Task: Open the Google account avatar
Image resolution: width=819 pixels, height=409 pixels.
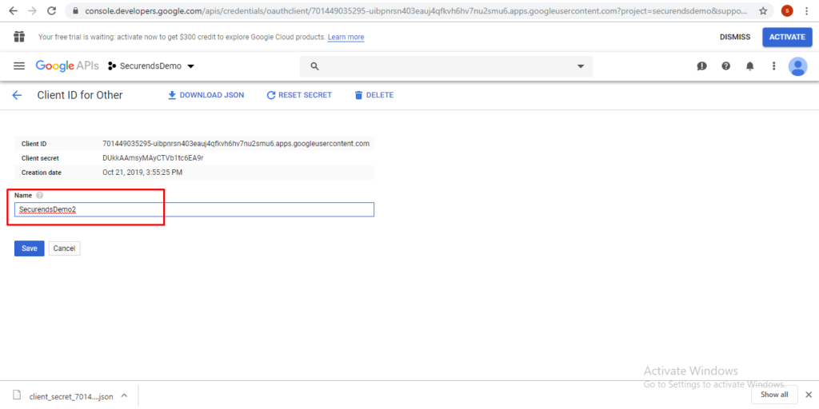Action: (x=797, y=66)
